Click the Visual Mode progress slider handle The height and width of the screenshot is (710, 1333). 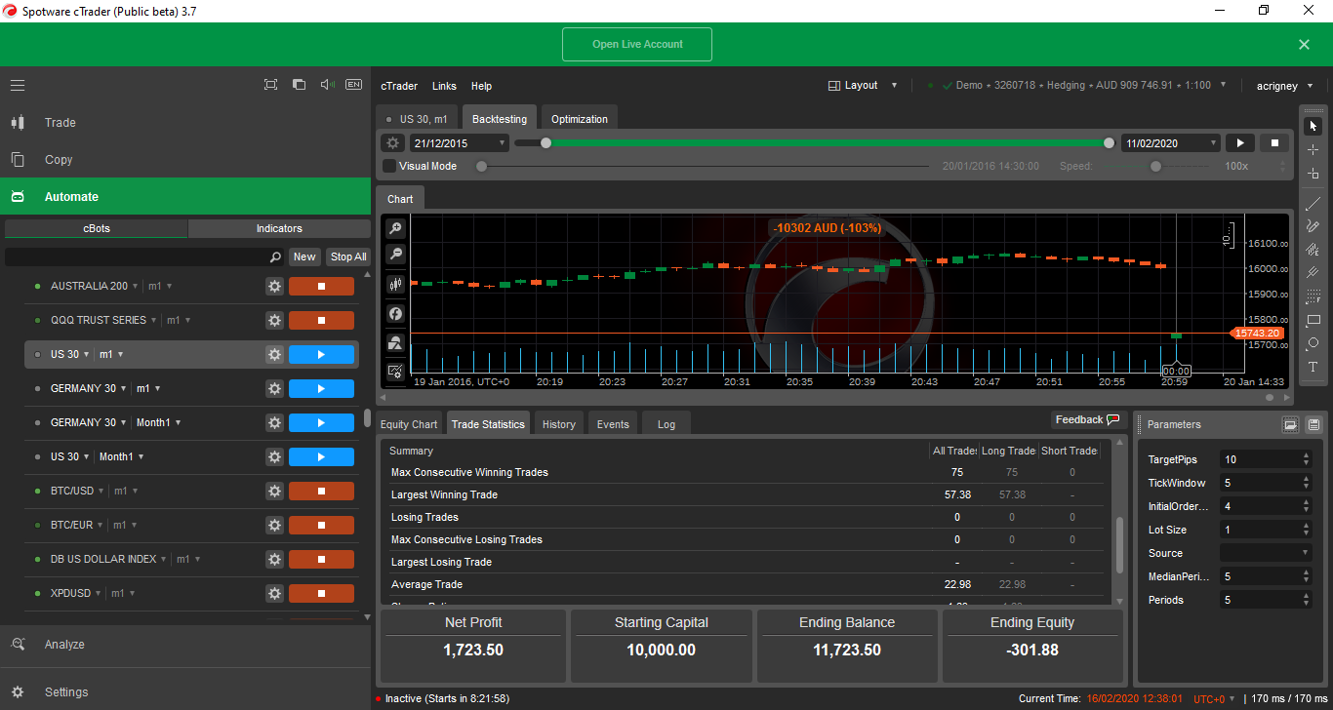click(481, 166)
